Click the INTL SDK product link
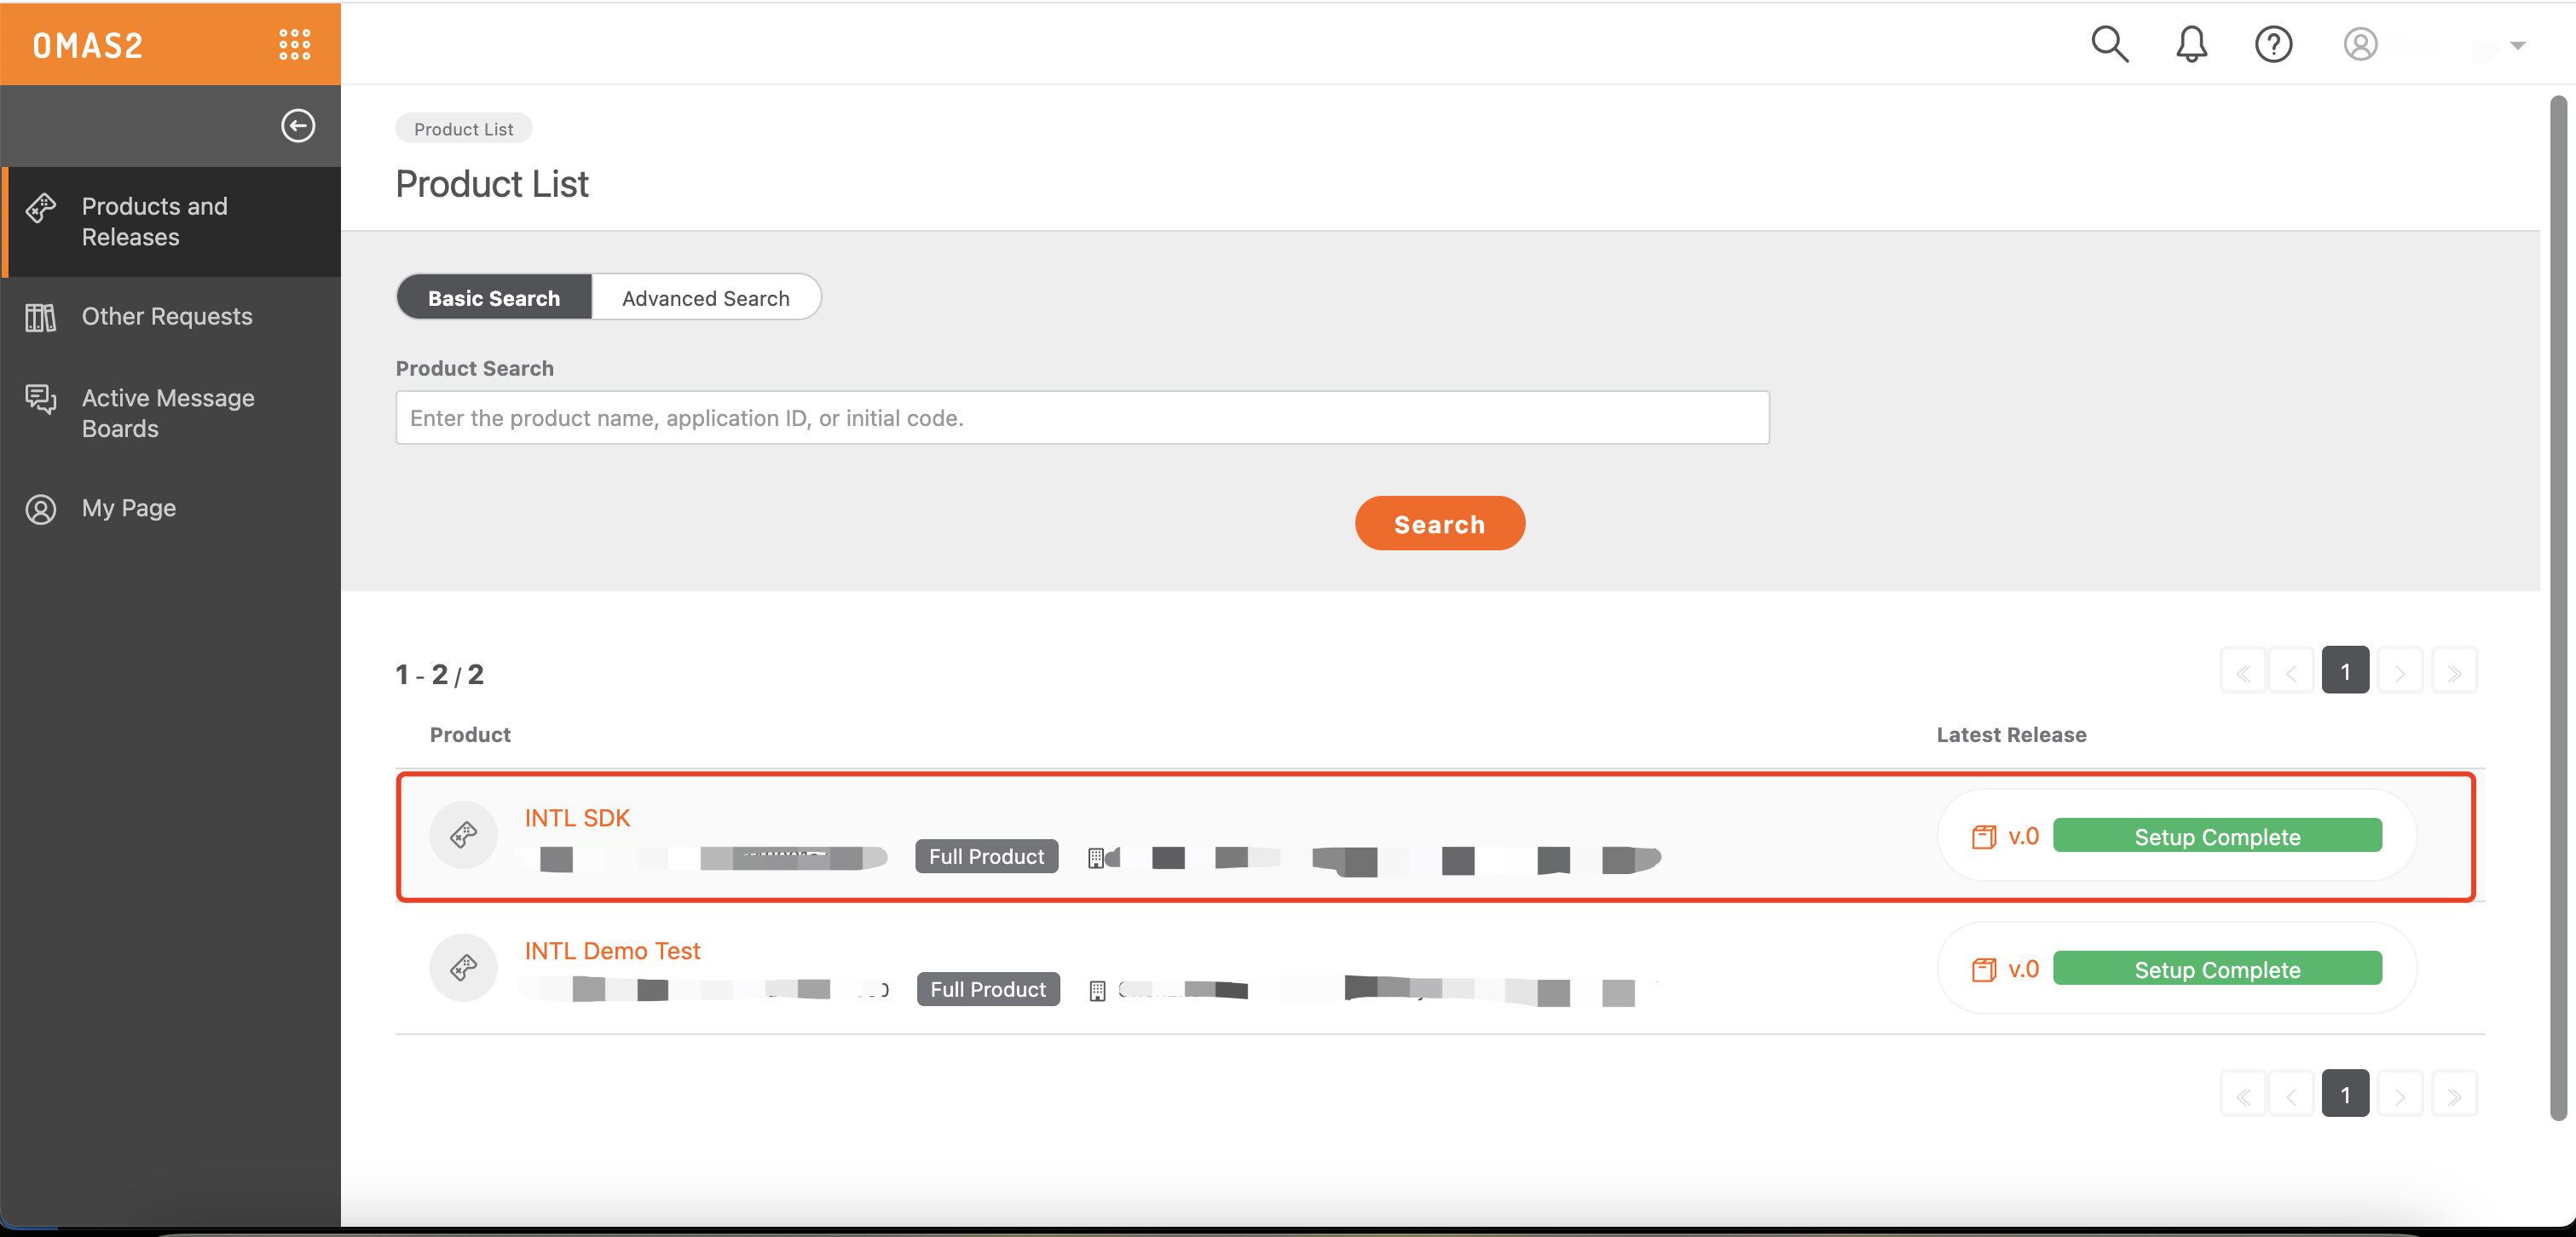This screenshot has width=2576, height=1237. point(576,816)
